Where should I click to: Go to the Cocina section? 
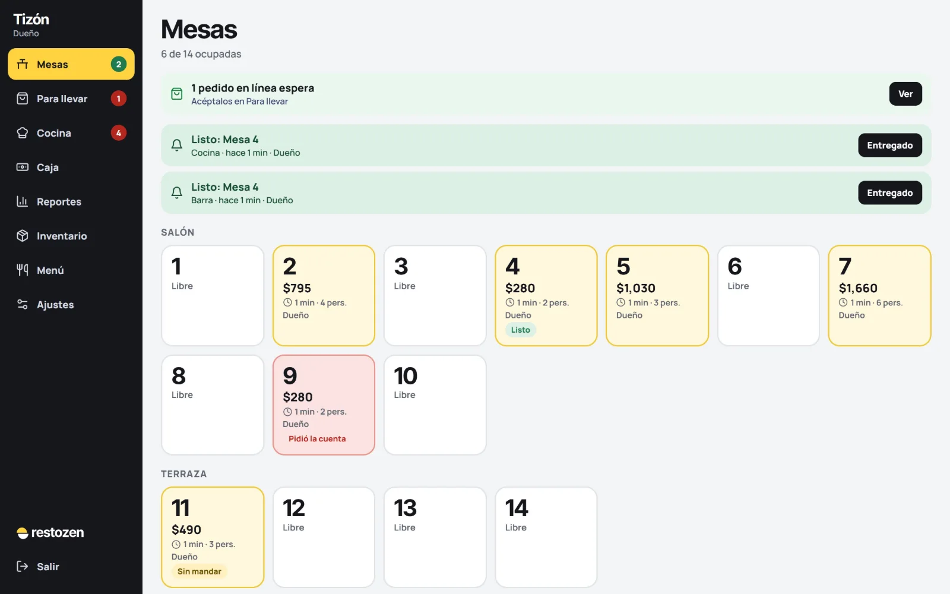(71, 133)
